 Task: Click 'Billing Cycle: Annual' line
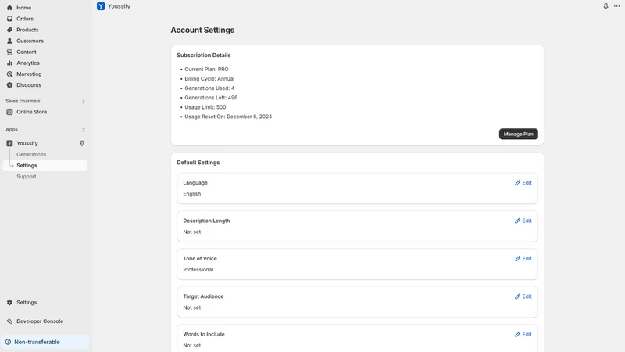tap(209, 79)
